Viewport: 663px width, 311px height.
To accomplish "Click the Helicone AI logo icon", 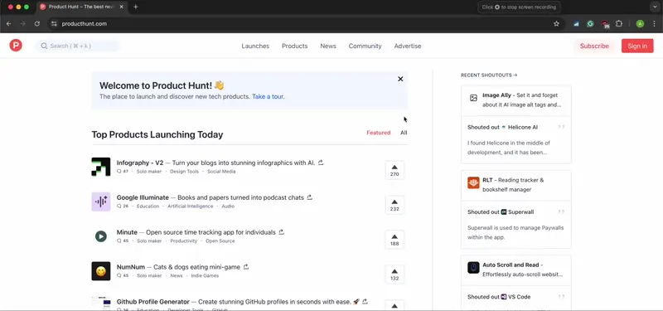I will tap(504, 128).
